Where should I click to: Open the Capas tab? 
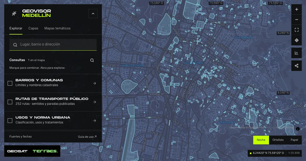click(x=33, y=28)
